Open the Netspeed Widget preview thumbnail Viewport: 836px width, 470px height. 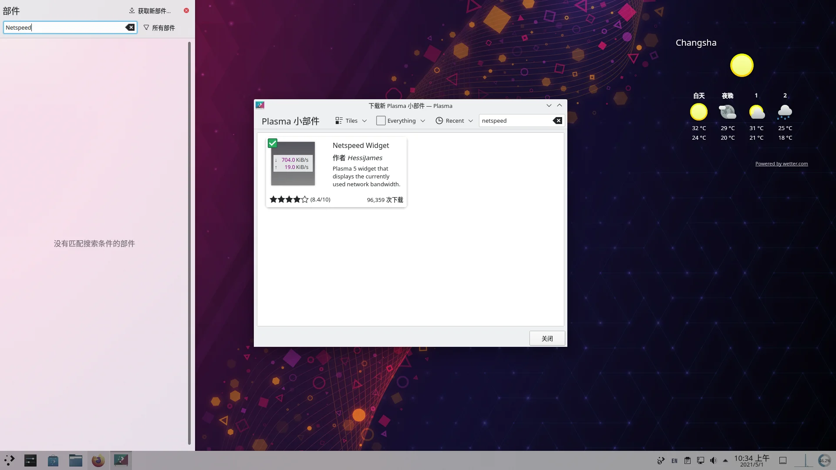point(293,164)
